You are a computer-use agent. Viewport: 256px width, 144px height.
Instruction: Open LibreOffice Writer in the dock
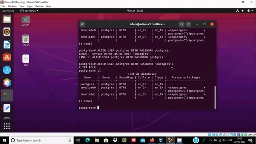(7, 44)
